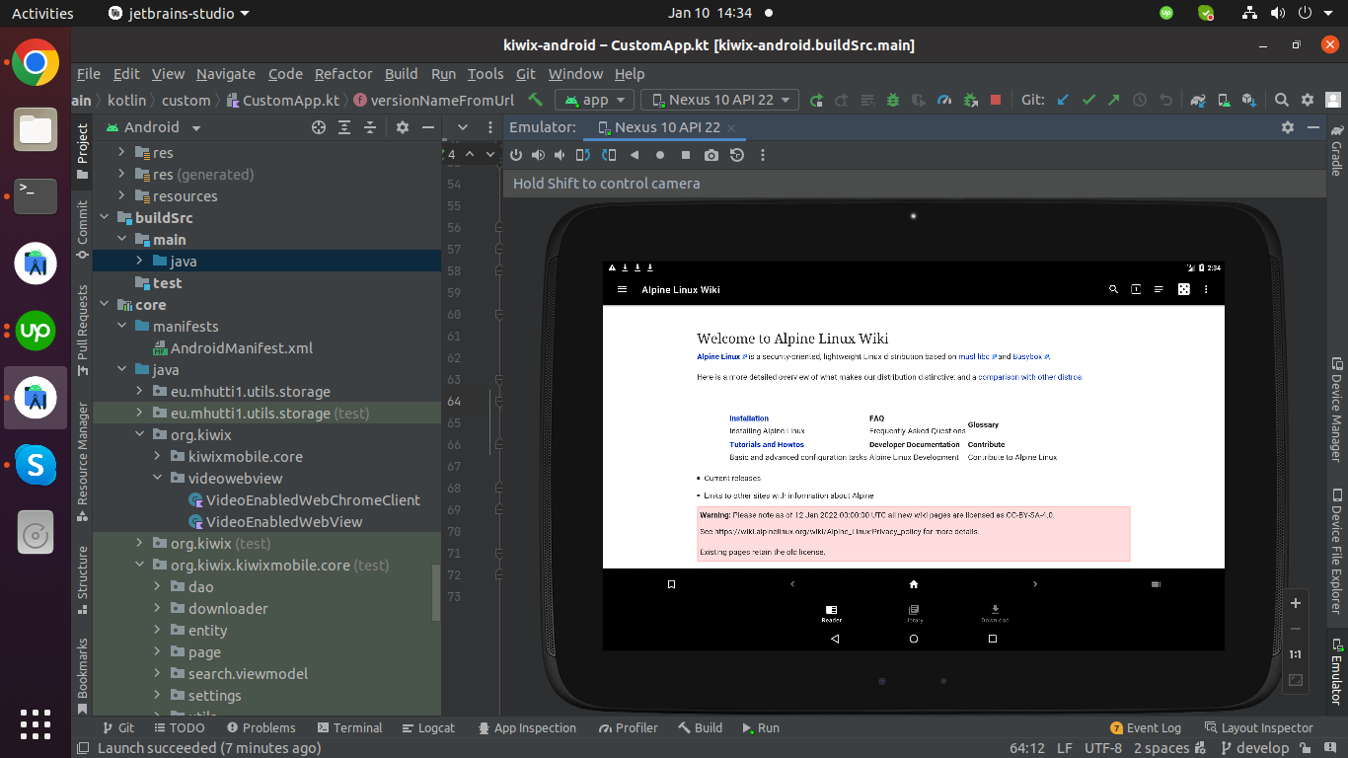This screenshot has height=758, width=1348.
Task: Capture an emulator screenshot with the camera icon
Action: [x=711, y=155]
